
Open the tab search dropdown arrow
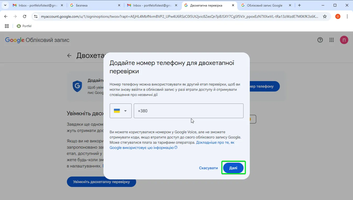pyautogui.click(x=5, y=5)
